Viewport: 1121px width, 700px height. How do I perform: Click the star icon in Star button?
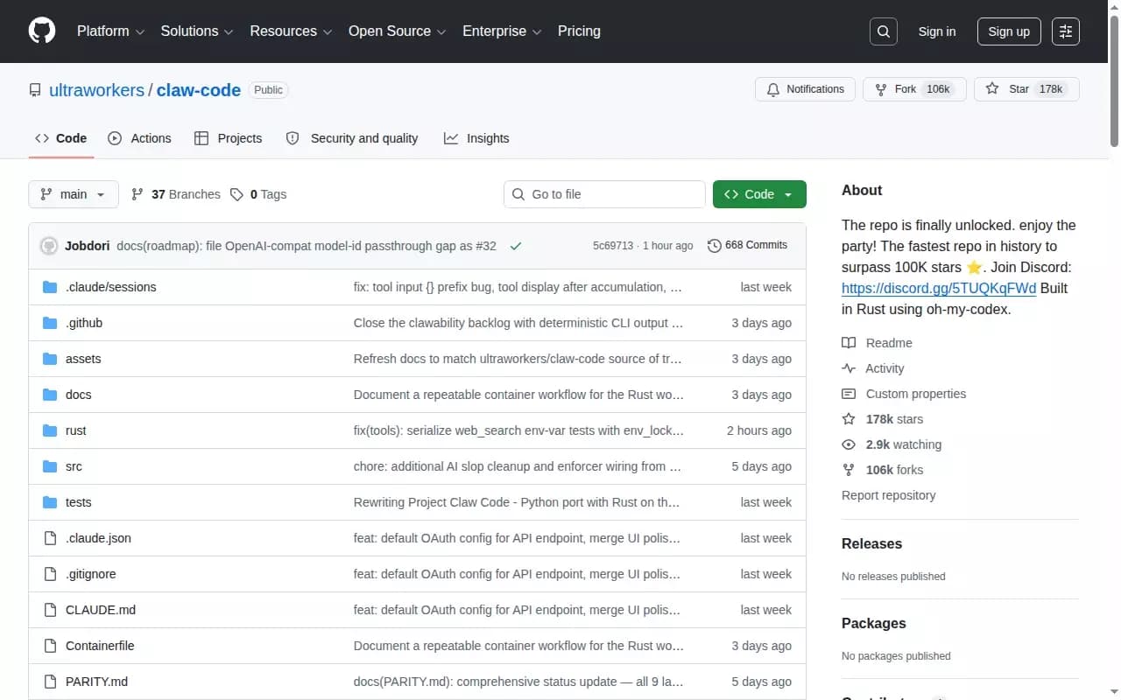click(992, 89)
